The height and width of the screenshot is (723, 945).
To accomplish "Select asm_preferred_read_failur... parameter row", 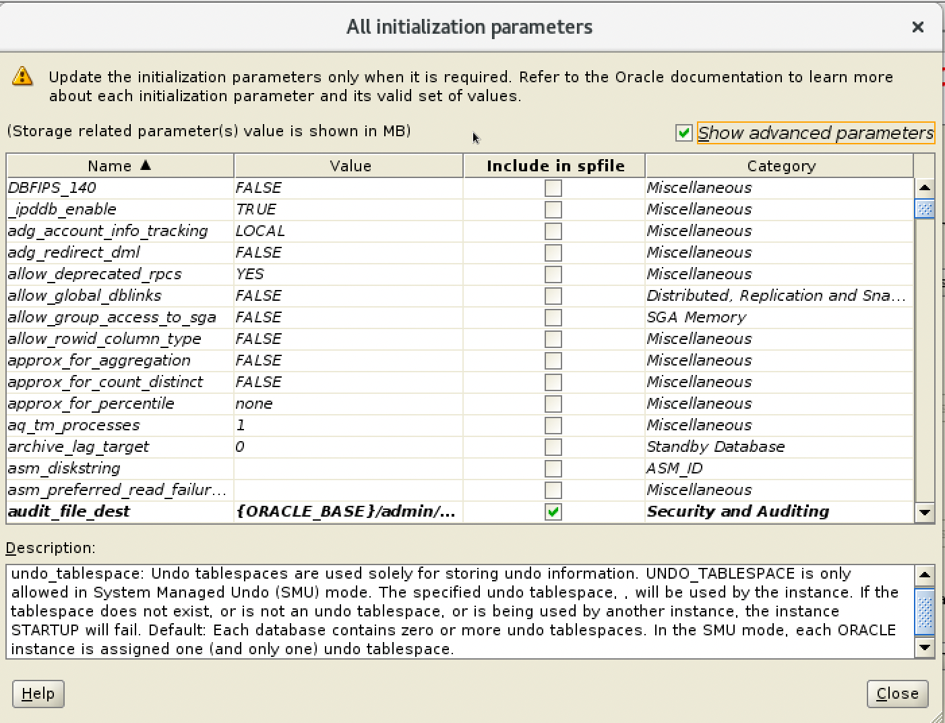I will click(x=460, y=490).
